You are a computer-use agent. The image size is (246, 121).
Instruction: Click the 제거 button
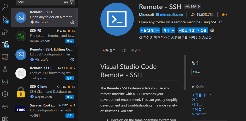167,30
